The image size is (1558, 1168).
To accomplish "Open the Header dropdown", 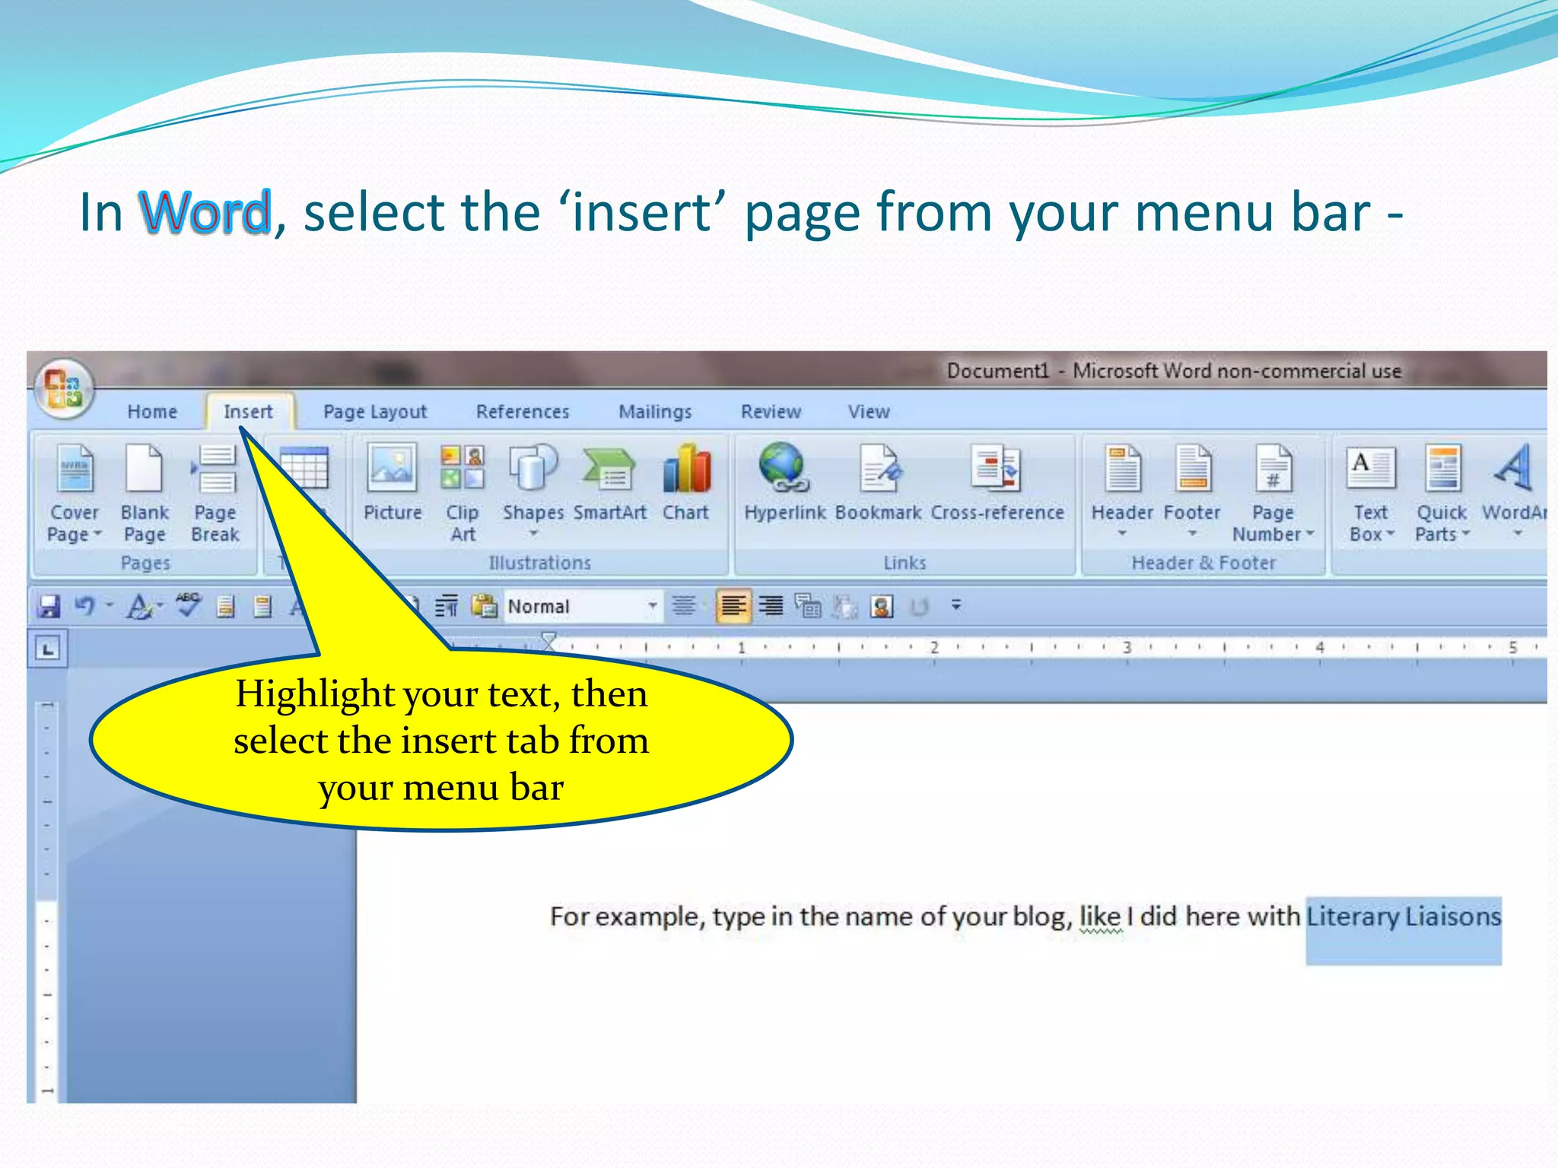I will (x=1122, y=534).
